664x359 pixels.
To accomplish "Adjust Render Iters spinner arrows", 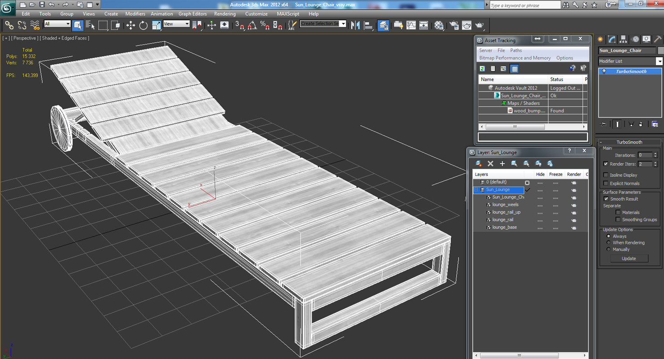I will (x=655, y=164).
